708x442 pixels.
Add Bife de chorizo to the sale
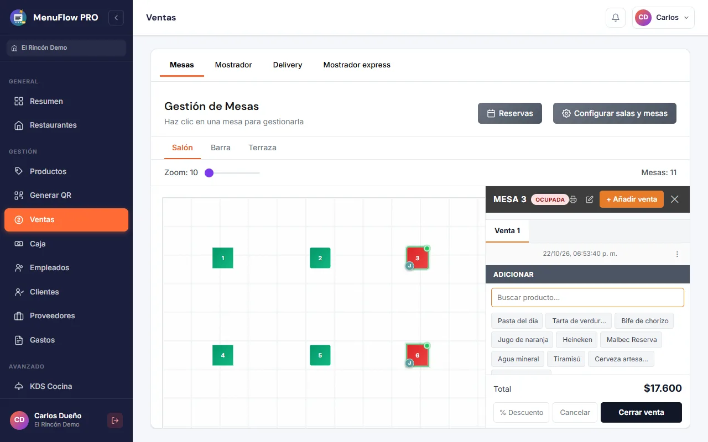tap(644, 321)
